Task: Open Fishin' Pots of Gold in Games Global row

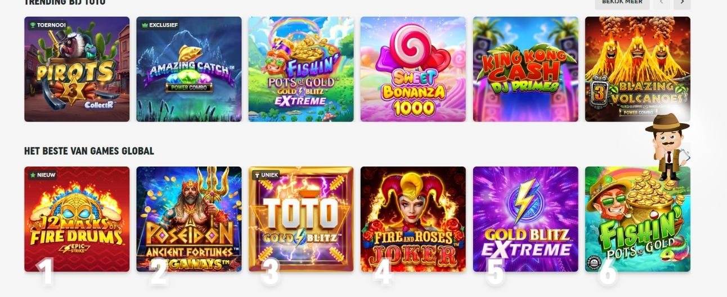Action: tap(638, 219)
